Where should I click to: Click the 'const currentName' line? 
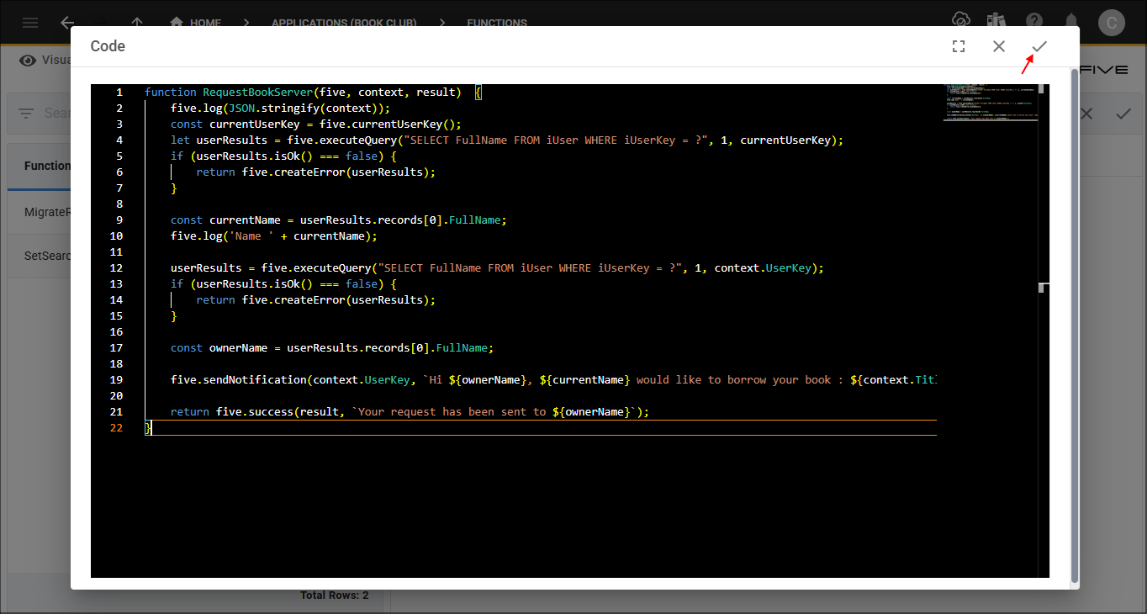pyautogui.click(x=339, y=220)
